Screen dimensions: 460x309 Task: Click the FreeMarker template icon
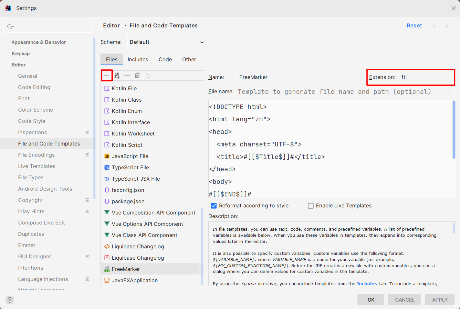(107, 269)
